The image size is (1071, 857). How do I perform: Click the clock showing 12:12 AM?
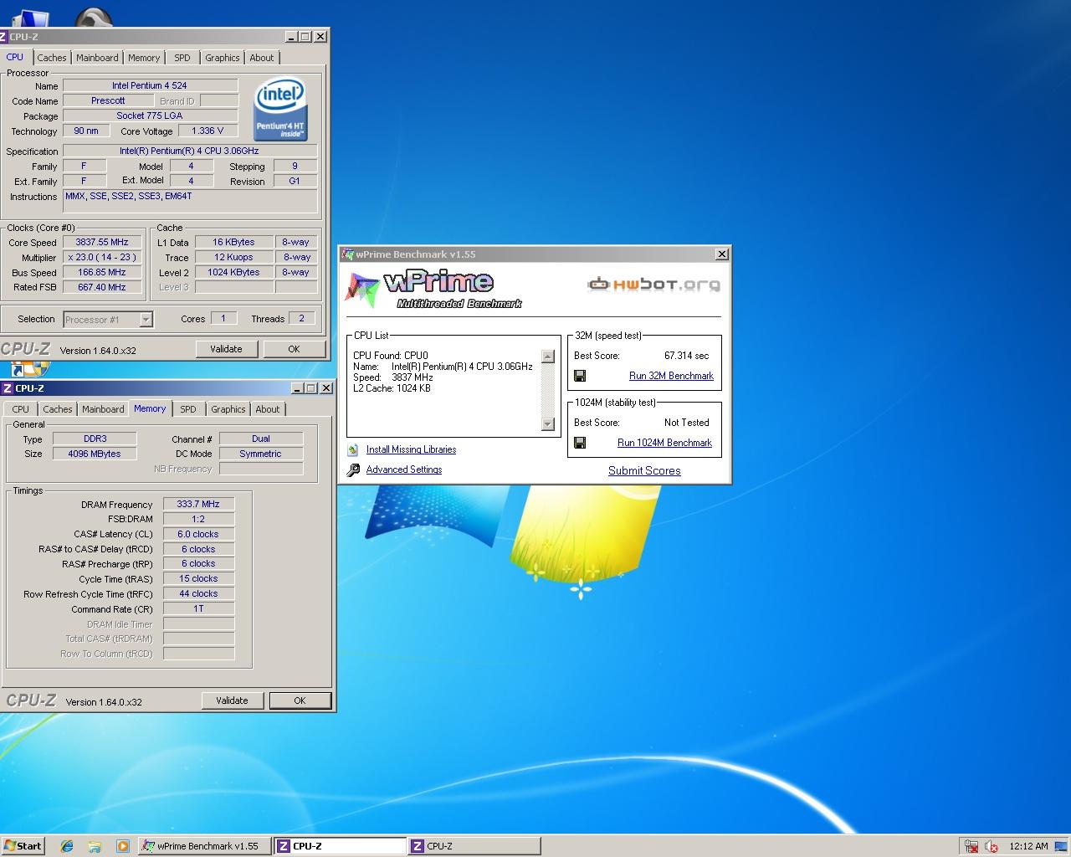pos(1028,846)
